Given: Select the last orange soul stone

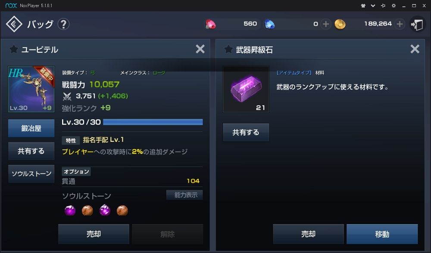Looking at the screenshot, I should [122, 210].
